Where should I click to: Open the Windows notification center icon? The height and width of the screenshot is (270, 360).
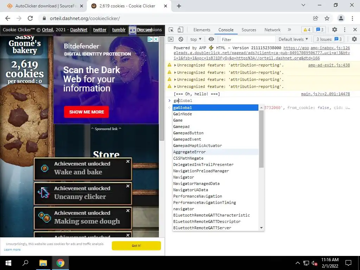(x=348, y=263)
